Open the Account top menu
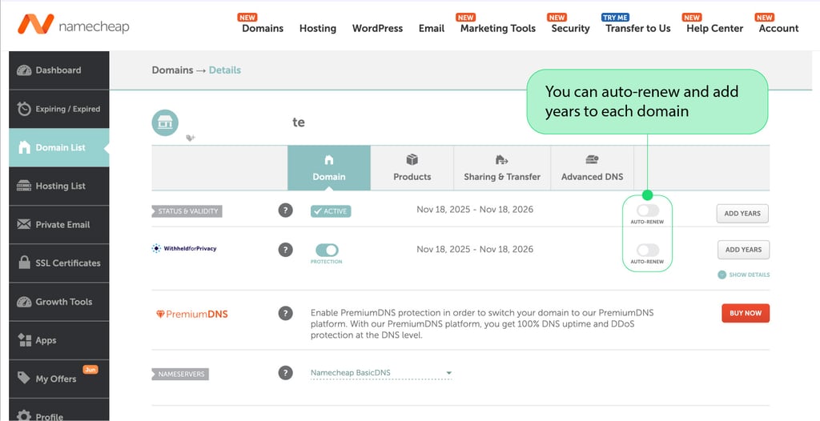The image size is (820, 421). [778, 28]
